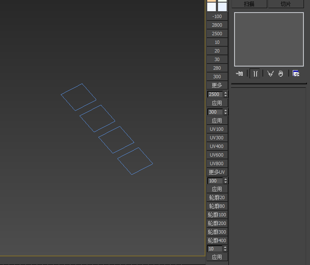Click the 300 value spinner arrows
Screen dimensions: 310x265
225,112
